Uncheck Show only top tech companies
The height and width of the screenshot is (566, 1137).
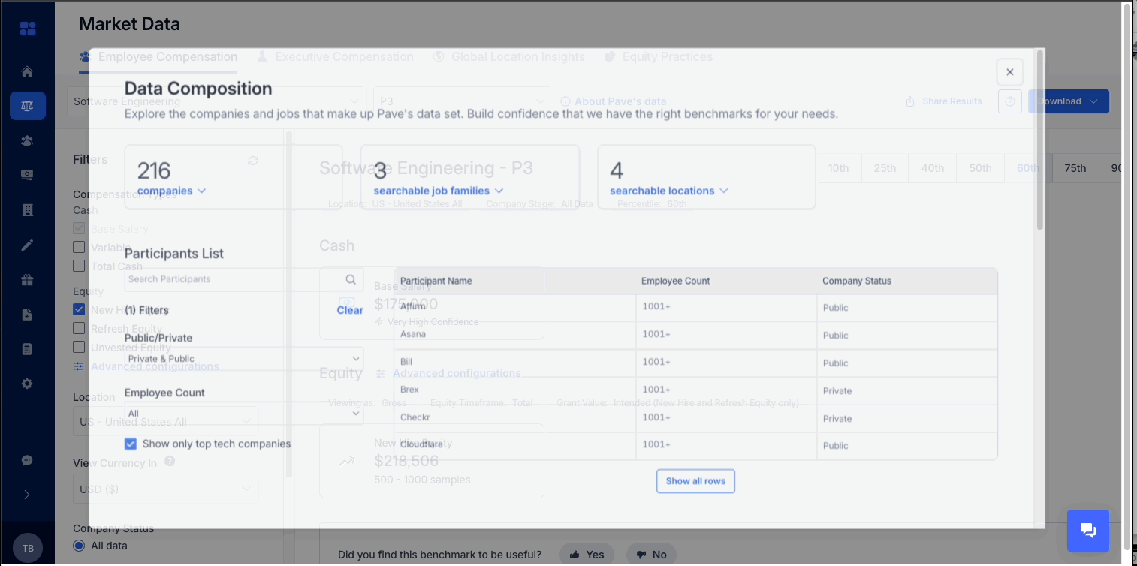click(131, 444)
